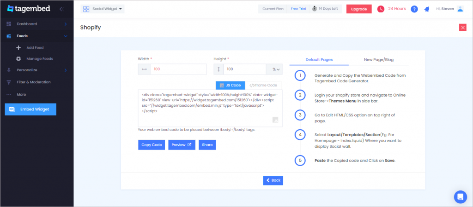Click the notification bell icon
This screenshot has height=207, width=473.
(x=426, y=9)
